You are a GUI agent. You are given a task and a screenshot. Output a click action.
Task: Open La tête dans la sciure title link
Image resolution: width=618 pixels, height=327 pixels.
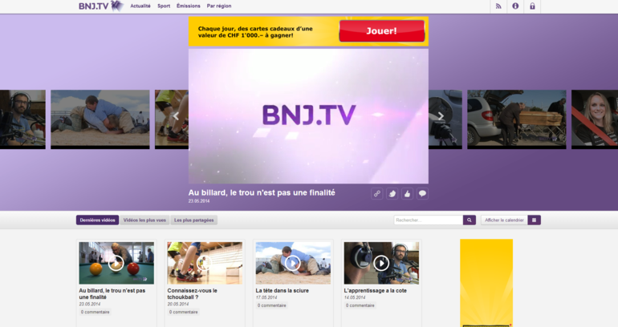tap(283, 290)
